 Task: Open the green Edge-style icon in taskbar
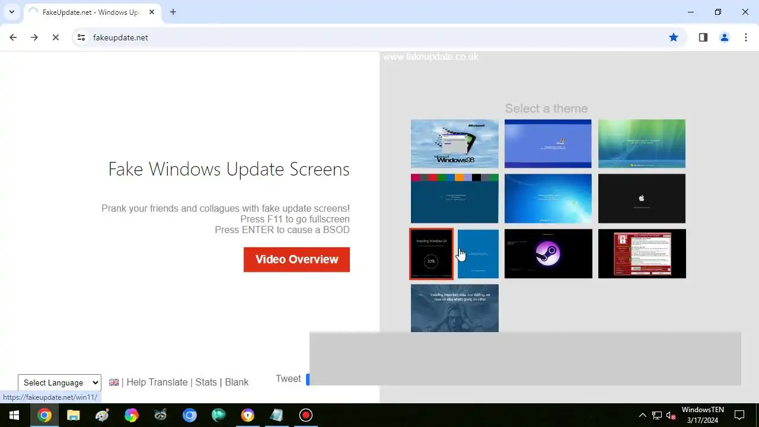[218, 415]
